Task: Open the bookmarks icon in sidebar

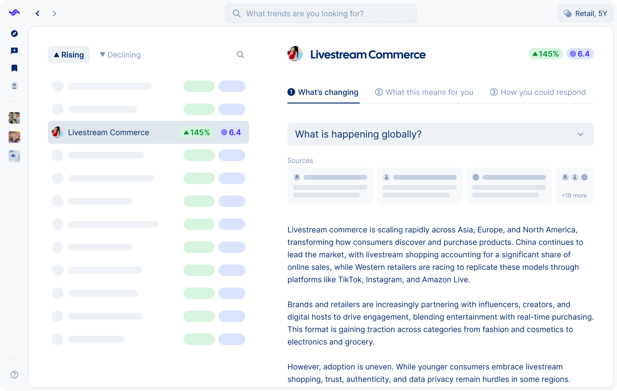Action: point(14,68)
